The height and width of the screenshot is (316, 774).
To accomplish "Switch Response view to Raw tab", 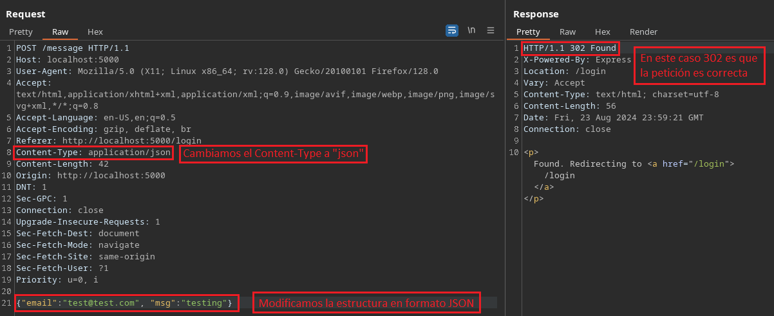I will click(567, 32).
